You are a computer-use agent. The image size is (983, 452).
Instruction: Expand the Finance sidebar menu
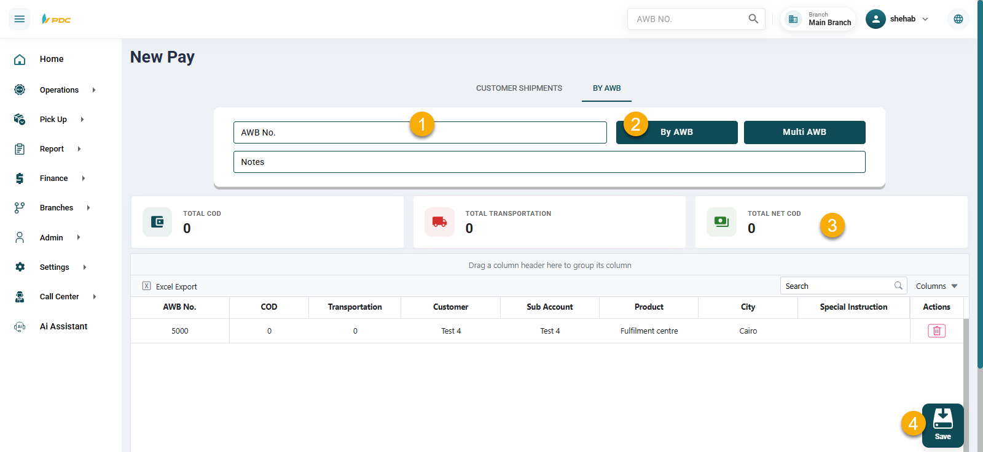(54, 178)
